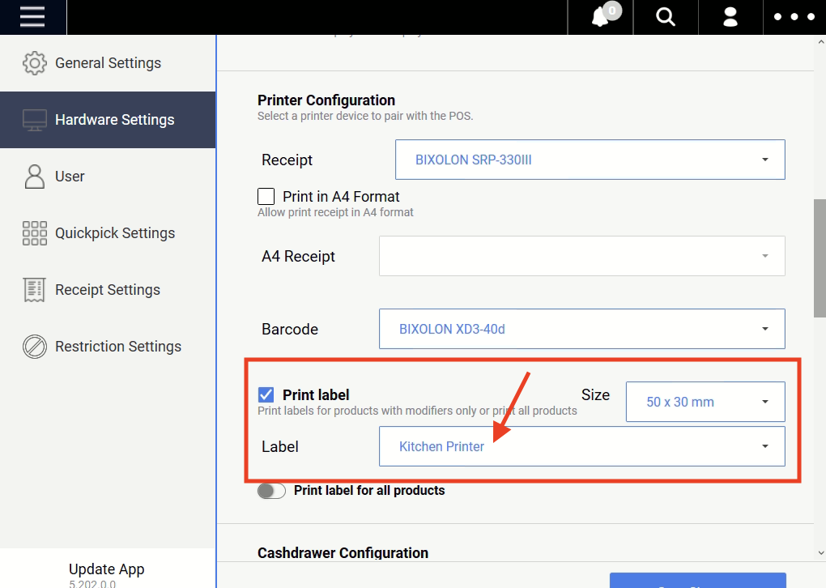Click the vertical scrollbar thumb
Screen dimensions: 826x588
click(820, 258)
